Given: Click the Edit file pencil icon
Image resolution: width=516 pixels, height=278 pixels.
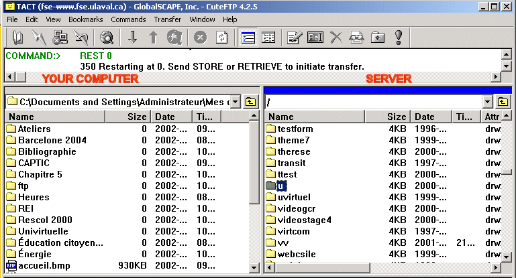Looking at the screenshot, I should (x=294, y=38).
